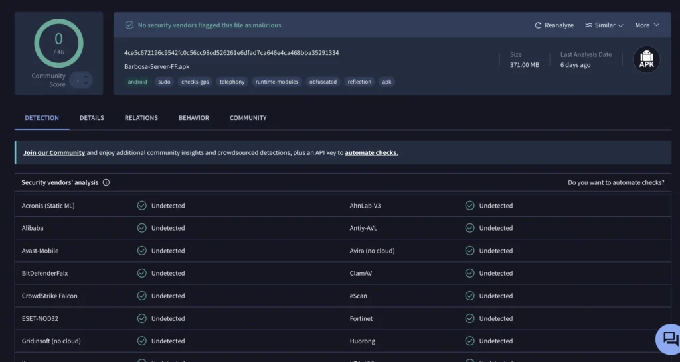
Task: Click the Avast-Mobile undetected check icon
Action: point(142,250)
